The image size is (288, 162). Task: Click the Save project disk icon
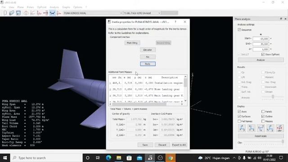[18, 13]
